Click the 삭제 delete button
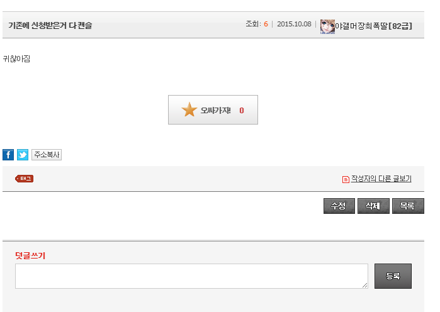The width and height of the screenshot is (440, 312). [373, 206]
